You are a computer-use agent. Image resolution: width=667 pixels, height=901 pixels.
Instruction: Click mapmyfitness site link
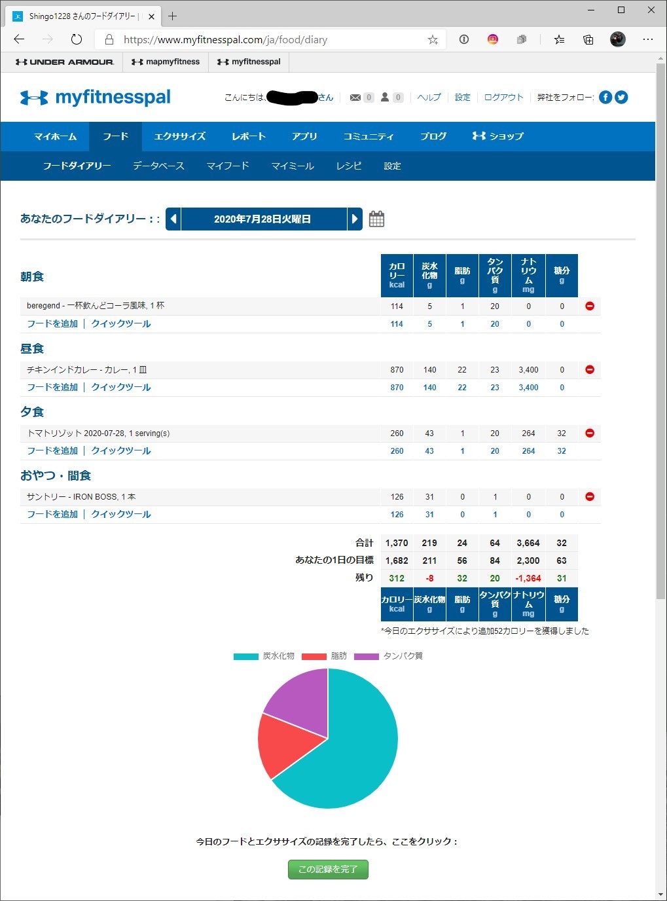click(x=166, y=62)
